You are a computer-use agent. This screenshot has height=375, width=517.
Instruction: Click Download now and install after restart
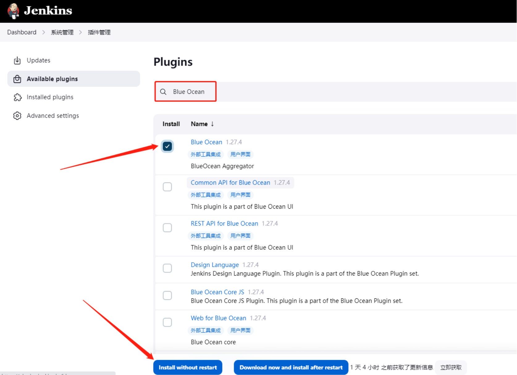pos(291,367)
